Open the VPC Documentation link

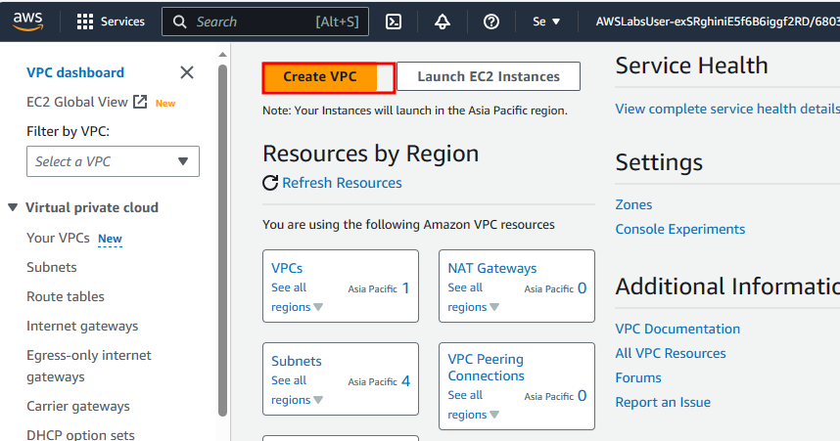pyautogui.click(x=677, y=329)
